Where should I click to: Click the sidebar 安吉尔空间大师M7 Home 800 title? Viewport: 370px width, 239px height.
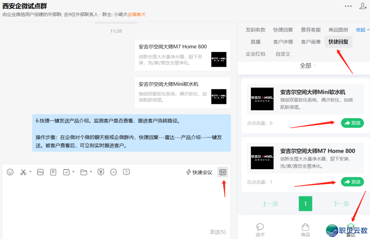pyautogui.click(x=318, y=151)
